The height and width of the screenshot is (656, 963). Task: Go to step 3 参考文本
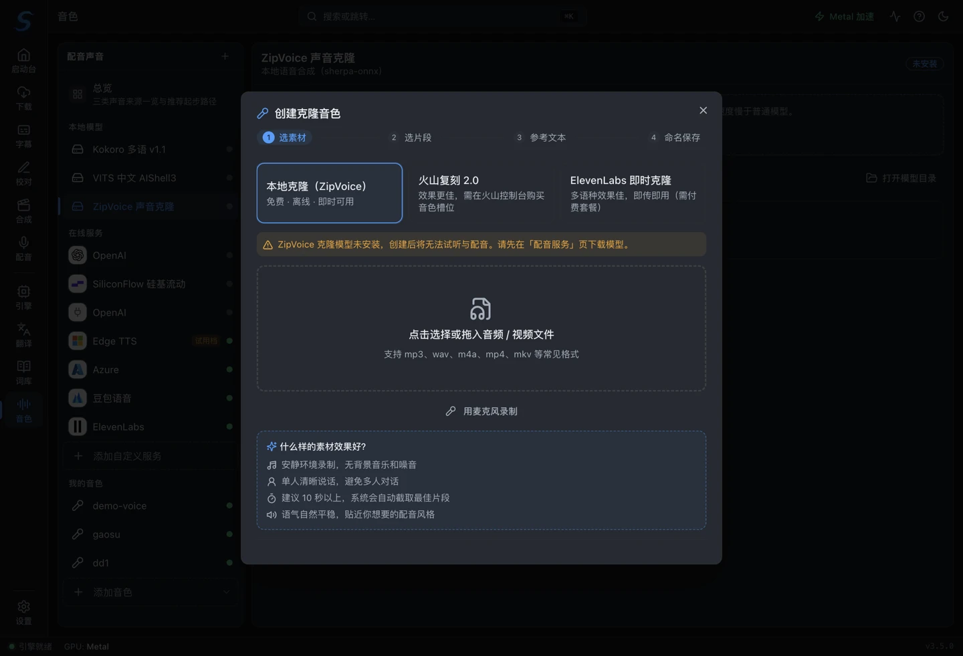(540, 137)
